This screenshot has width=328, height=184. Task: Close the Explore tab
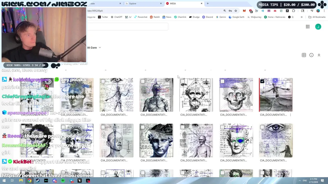tap(161, 3)
